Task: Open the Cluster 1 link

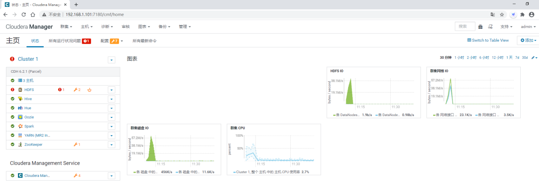Action: pyautogui.click(x=28, y=59)
